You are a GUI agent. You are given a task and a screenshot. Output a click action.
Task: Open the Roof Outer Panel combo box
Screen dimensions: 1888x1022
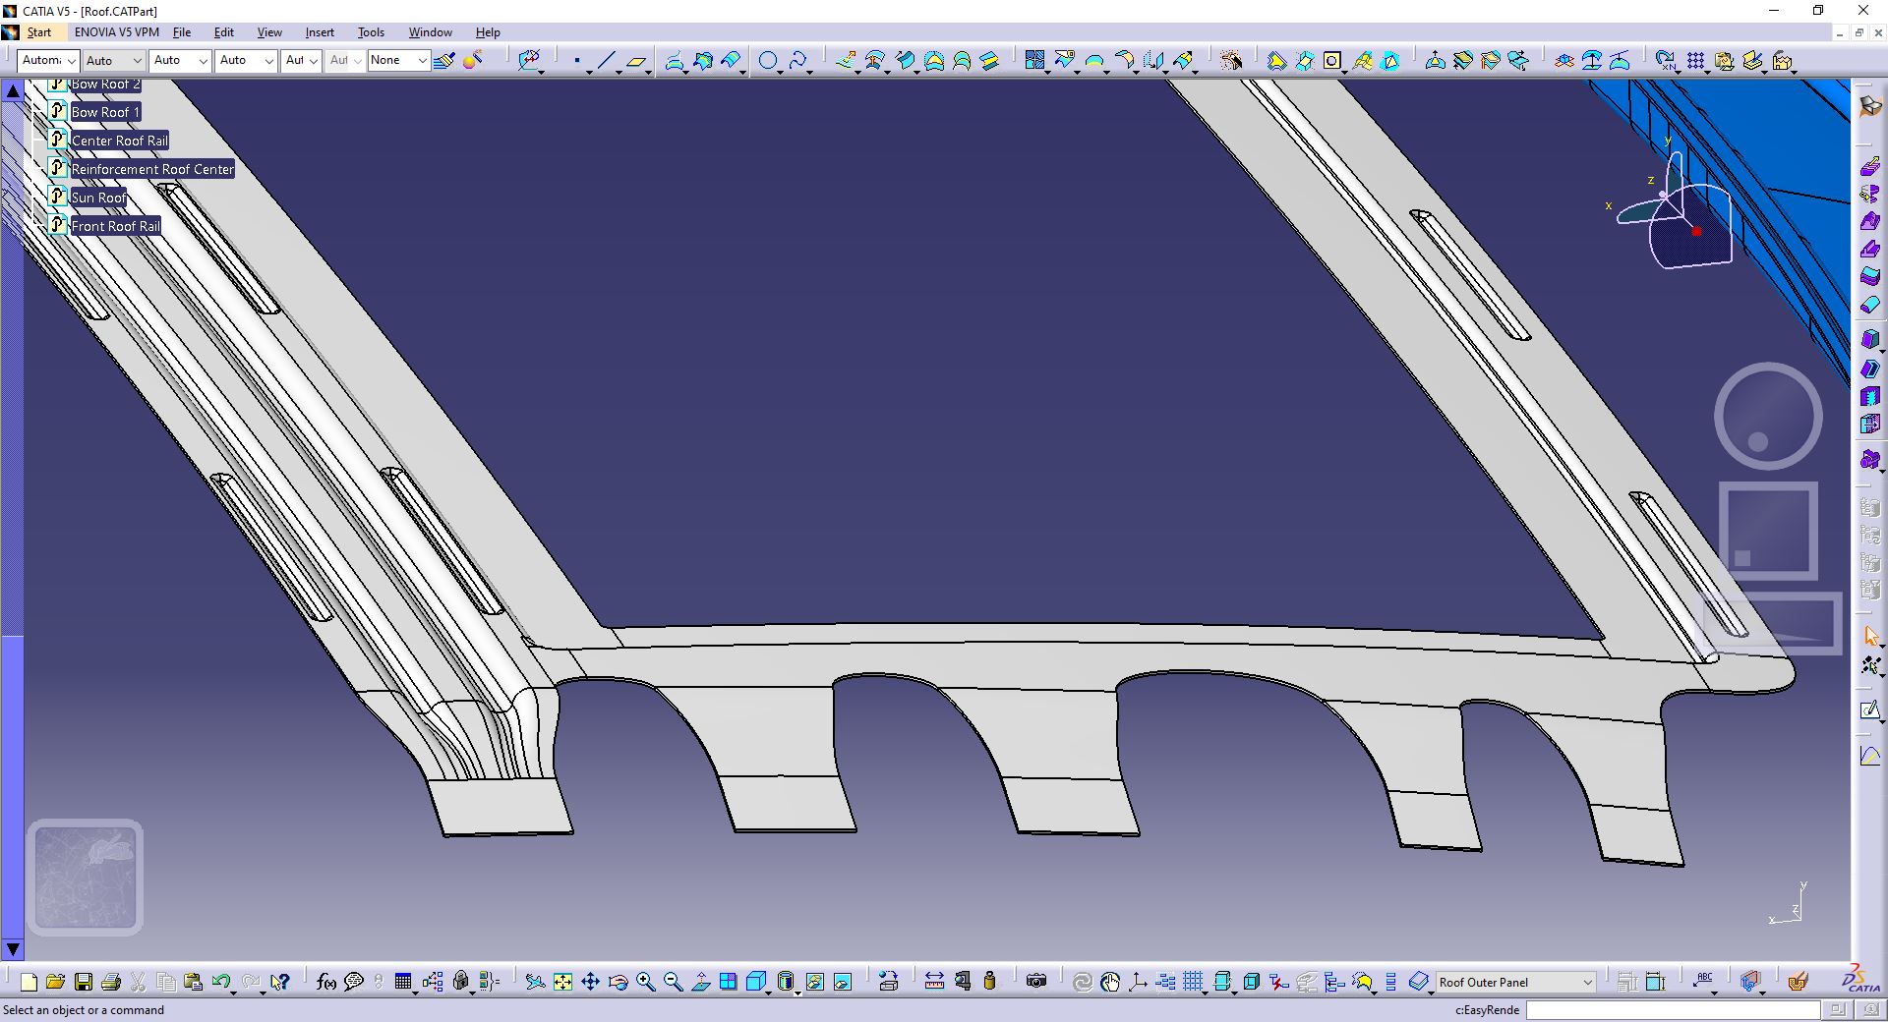click(x=1515, y=982)
